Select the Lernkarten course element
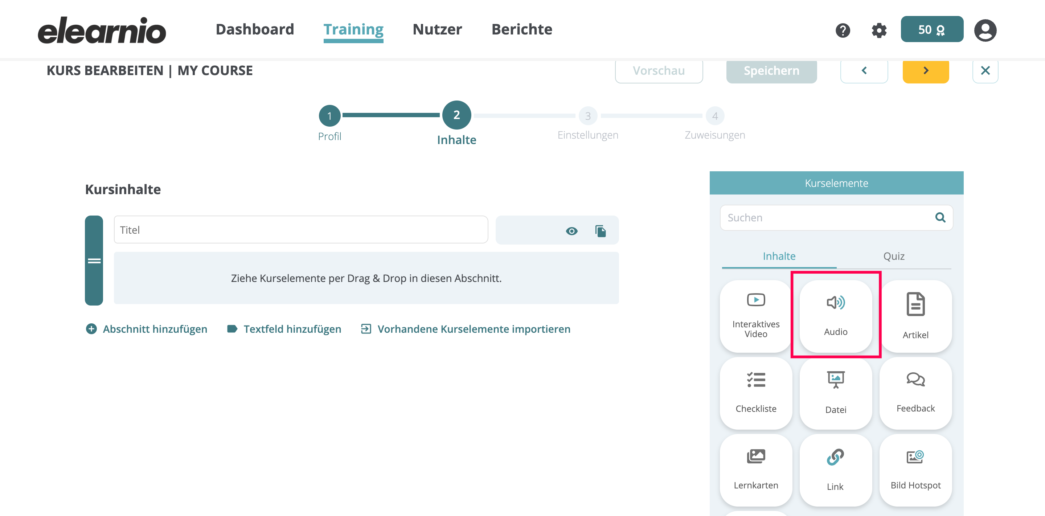Image resolution: width=1045 pixels, height=516 pixels. click(756, 470)
